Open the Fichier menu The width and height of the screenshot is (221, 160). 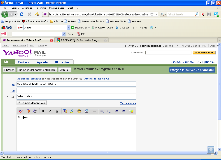(5, 8)
